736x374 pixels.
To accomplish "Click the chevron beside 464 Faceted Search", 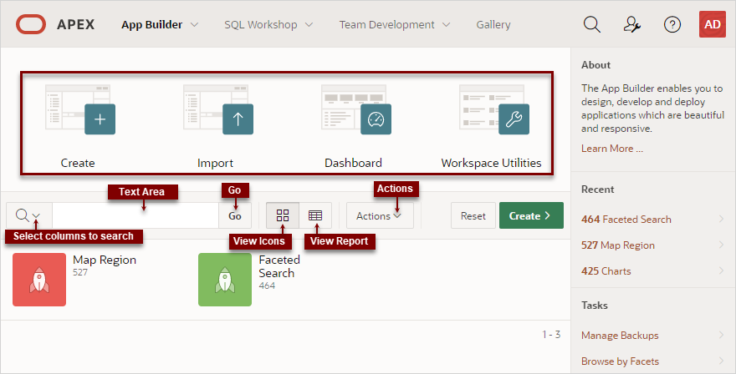I will [722, 219].
